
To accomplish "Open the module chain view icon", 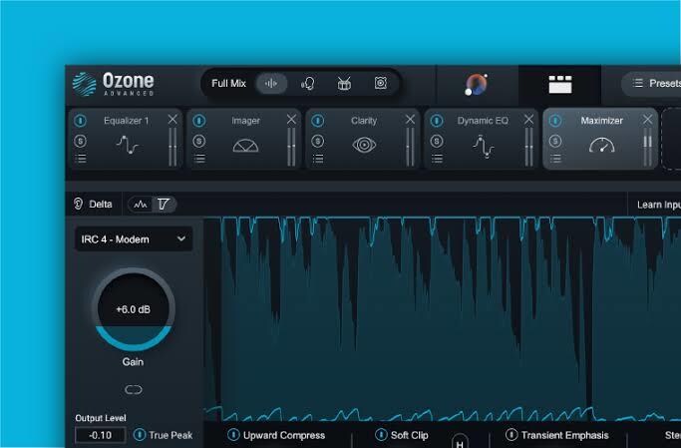I will (559, 85).
